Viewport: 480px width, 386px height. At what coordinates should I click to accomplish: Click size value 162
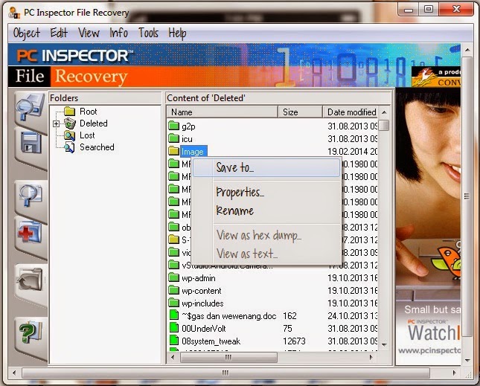[x=289, y=316]
